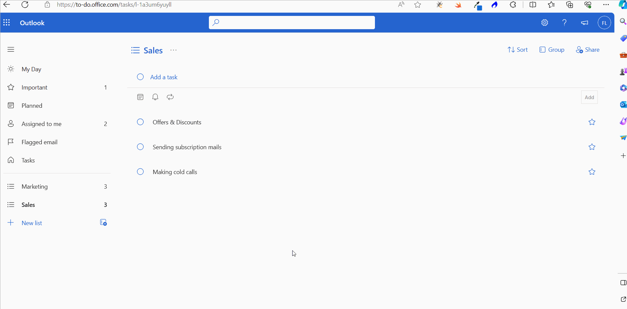The height and width of the screenshot is (309, 627).
Task: Click Add a task
Action: coord(164,77)
